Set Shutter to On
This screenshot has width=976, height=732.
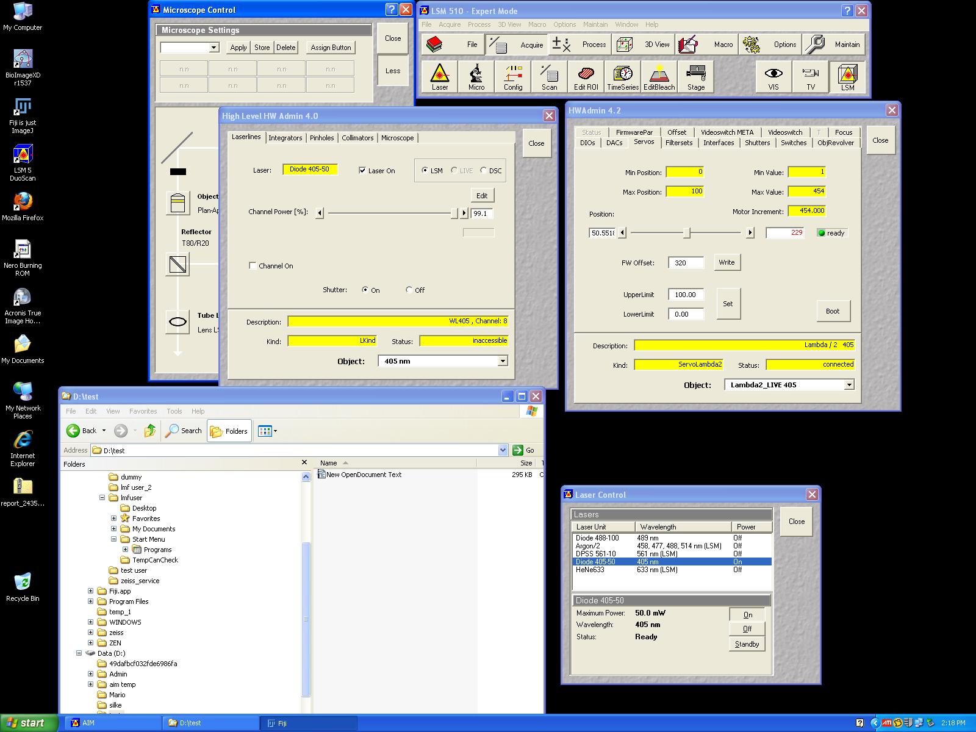[365, 290]
